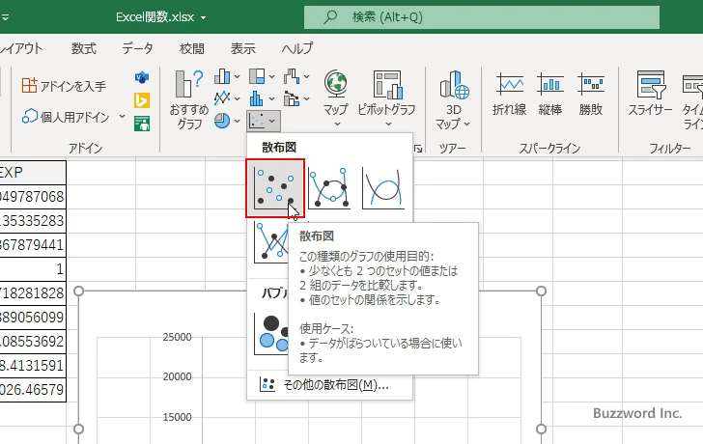
Task: Open the 校閲 ribbon tab
Action: click(x=192, y=48)
